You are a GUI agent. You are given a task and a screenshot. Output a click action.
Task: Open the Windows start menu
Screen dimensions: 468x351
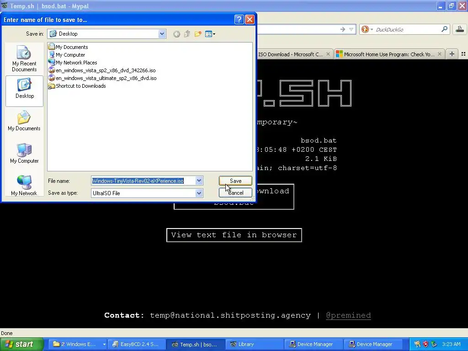[22, 344]
